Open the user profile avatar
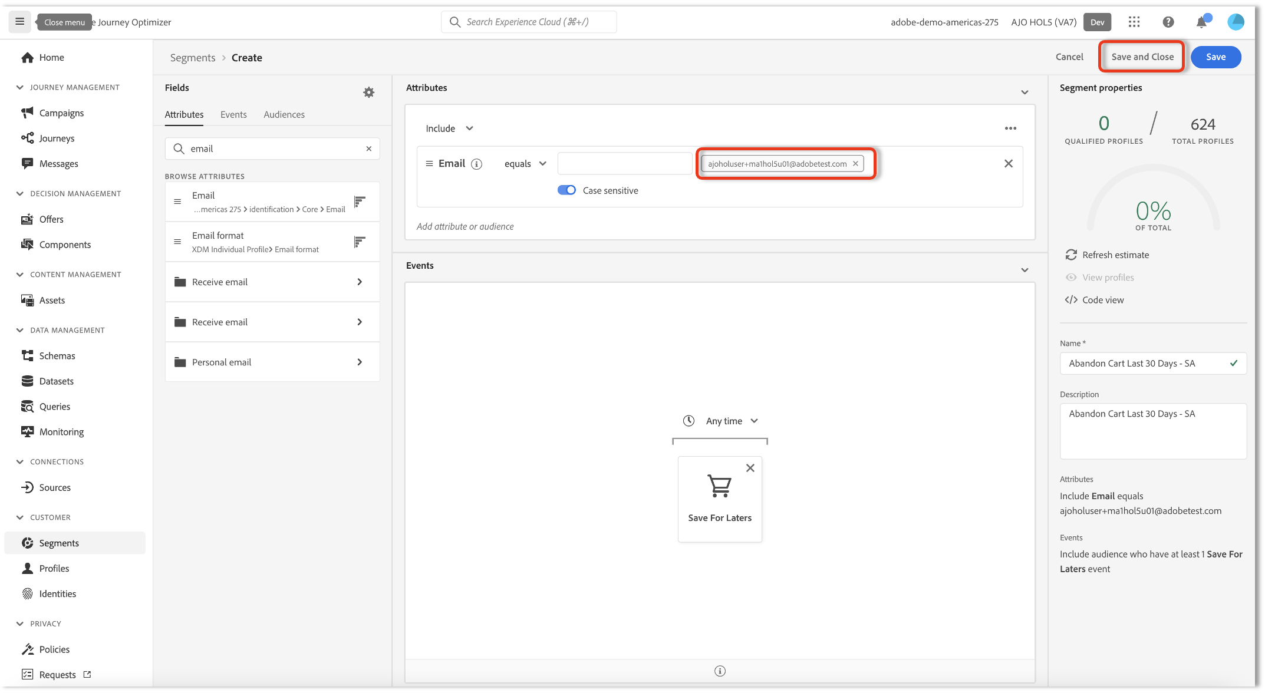The height and width of the screenshot is (693, 1265). (1236, 22)
